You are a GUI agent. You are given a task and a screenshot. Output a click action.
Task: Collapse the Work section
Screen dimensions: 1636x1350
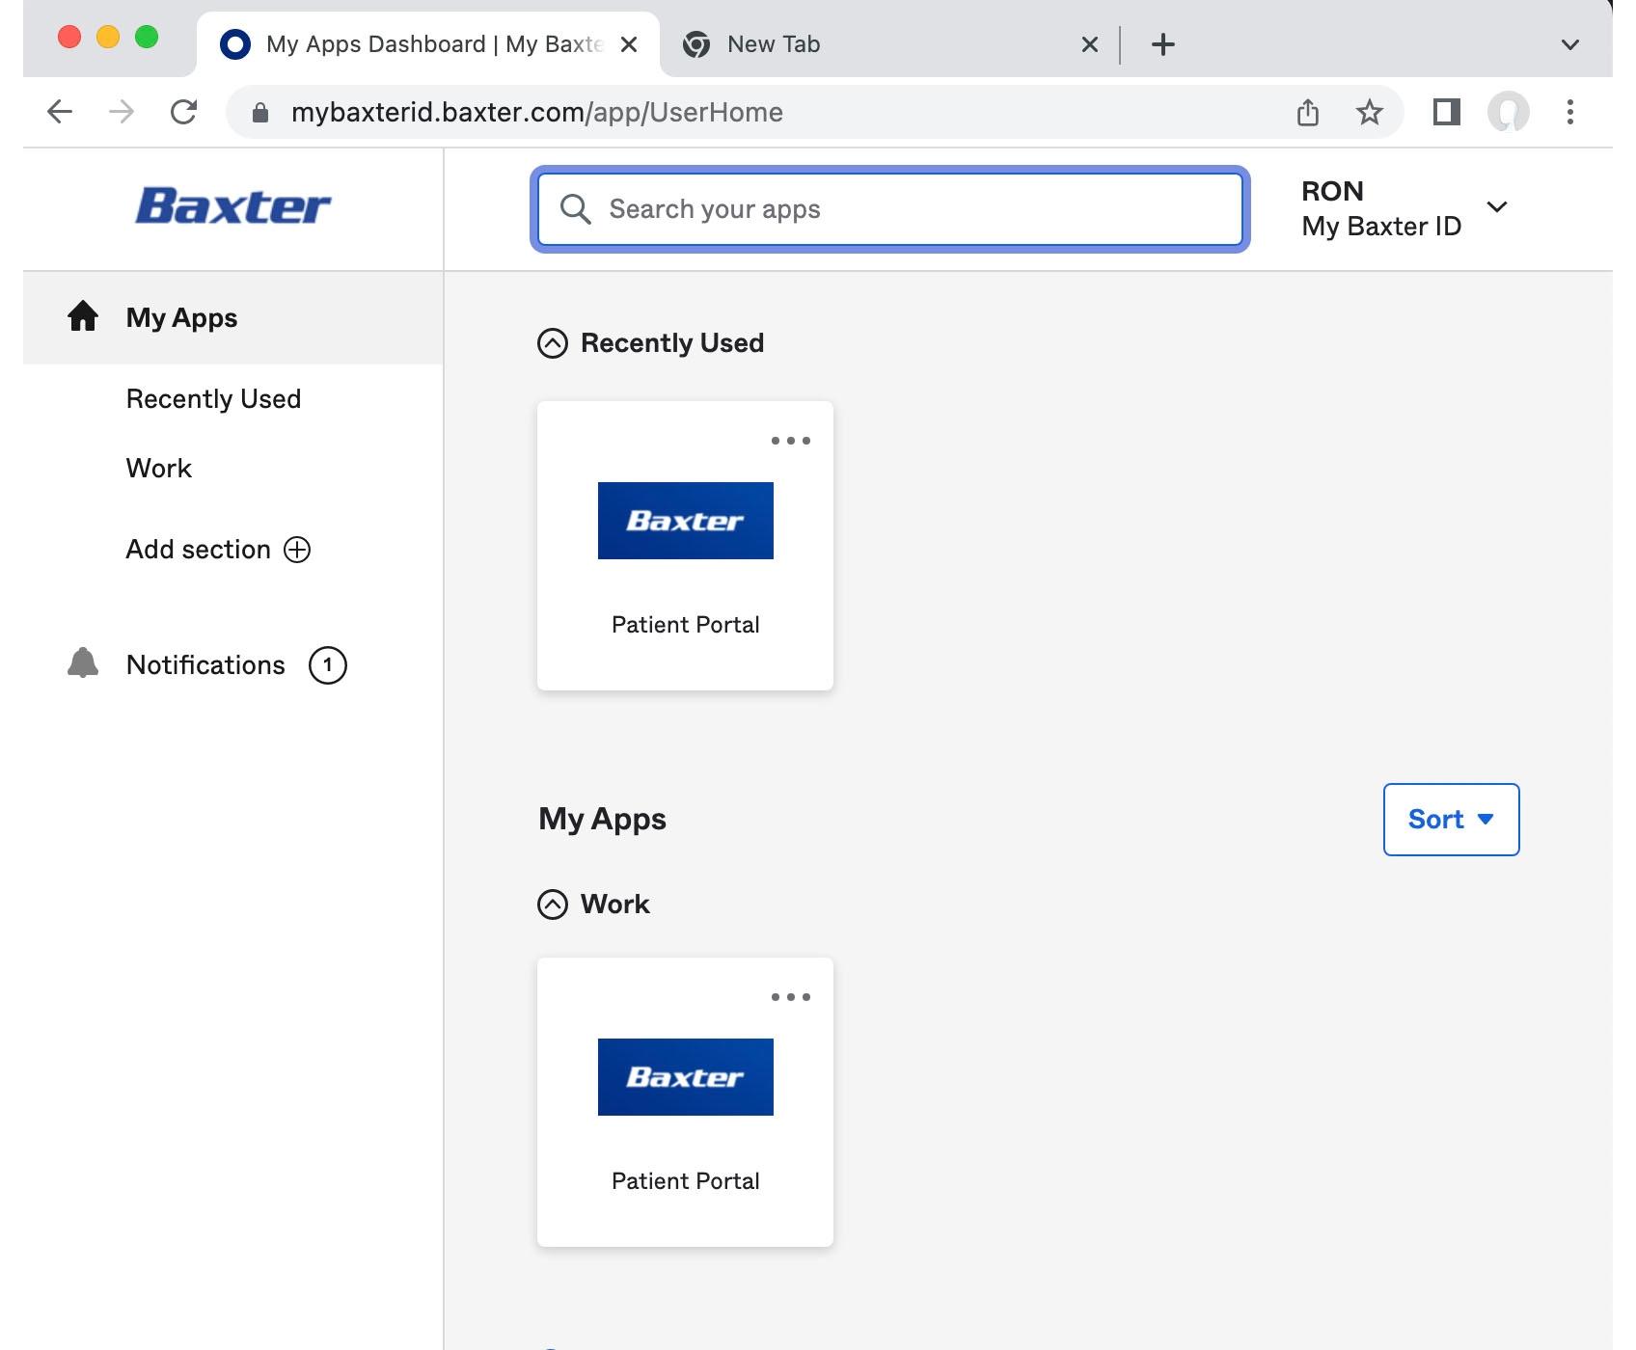point(553,904)
